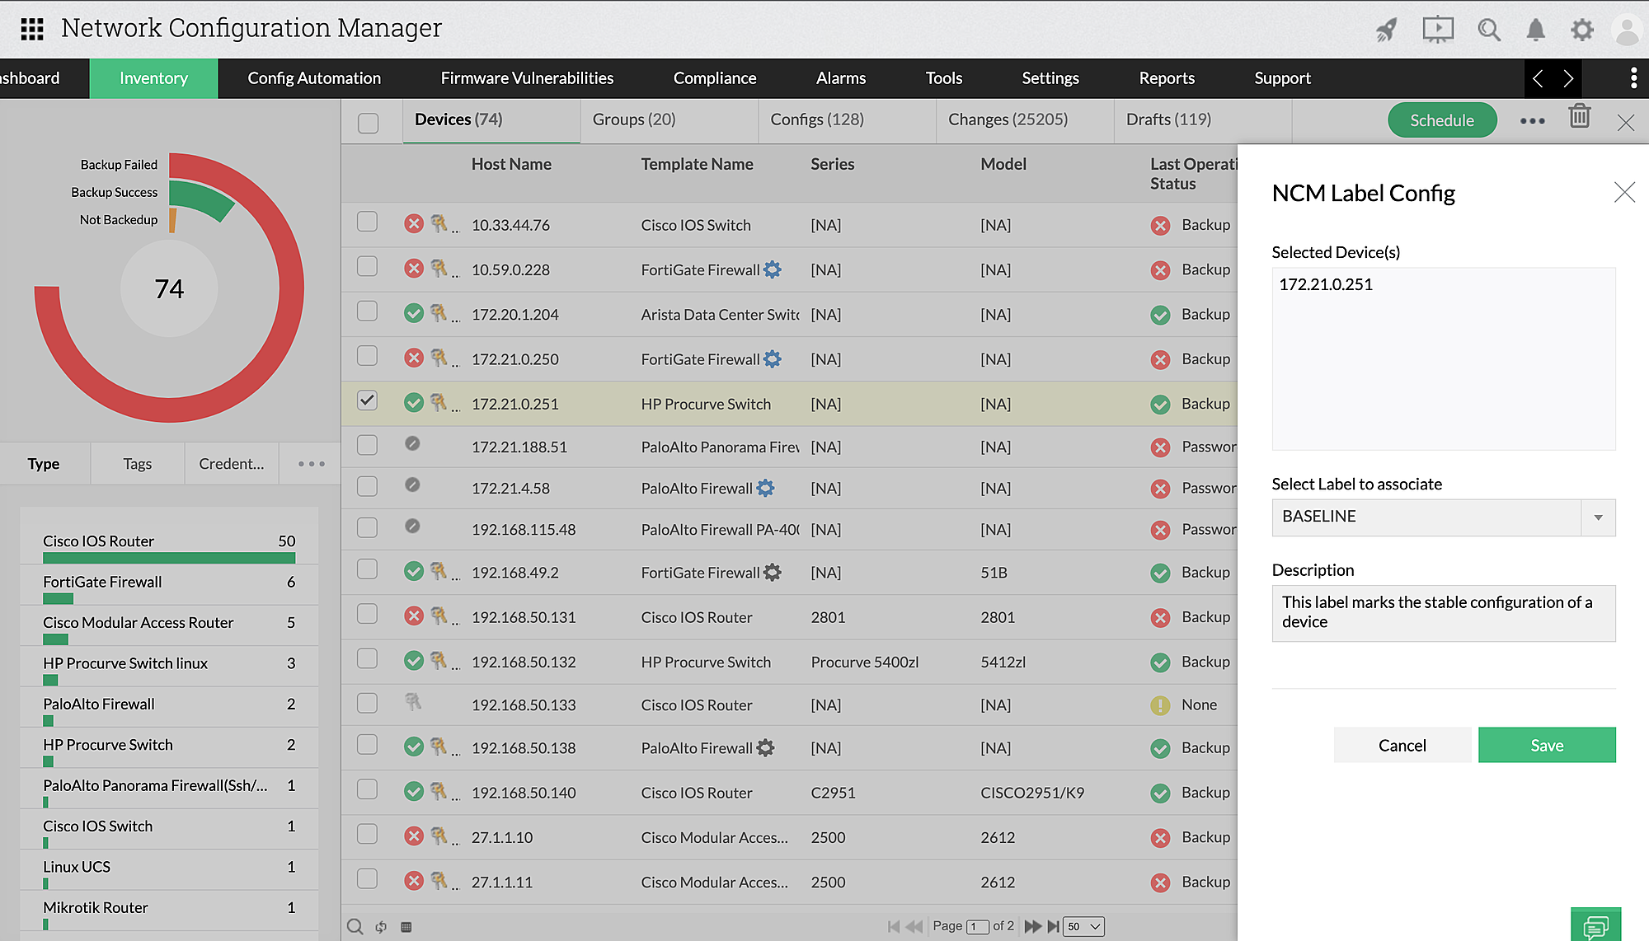This screenshot has width=1649, height=941.
Task: Go to next page arrow in pagination
Action: [x=1031, y=926]
